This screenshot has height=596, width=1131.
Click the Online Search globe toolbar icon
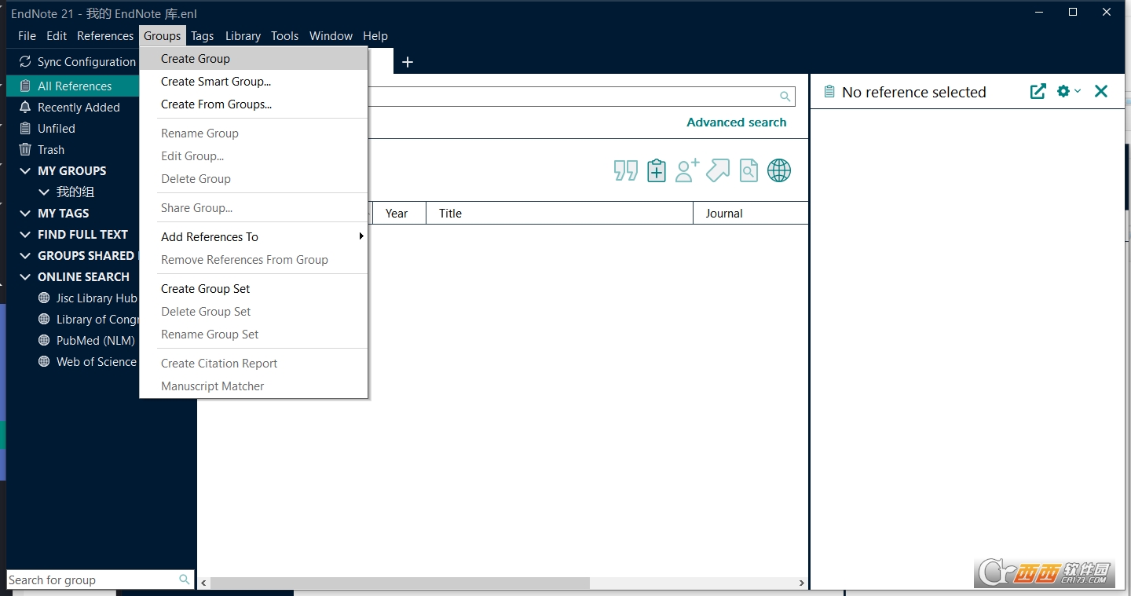779,170
